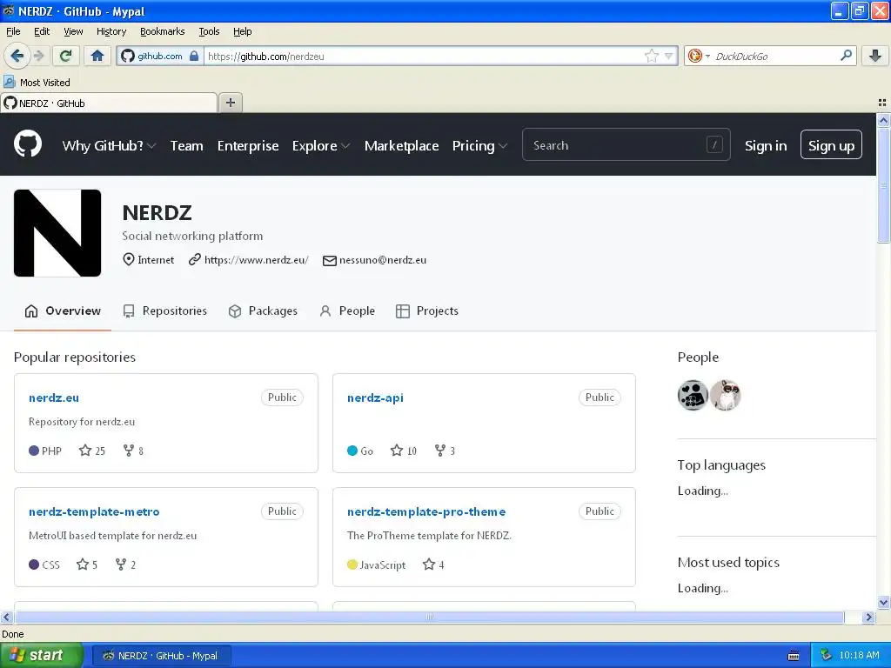Viewport: 891px width, 668px height.
Task: Open the Marketplace link in header
Action: pyautogui.click(x=401, y=146)
